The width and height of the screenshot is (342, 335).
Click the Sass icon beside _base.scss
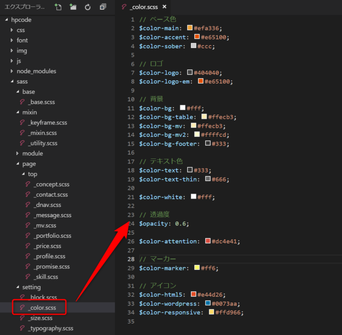22,102
